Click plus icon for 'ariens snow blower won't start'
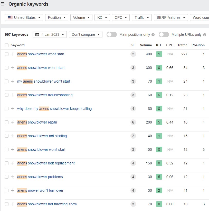 coord(13,150)
